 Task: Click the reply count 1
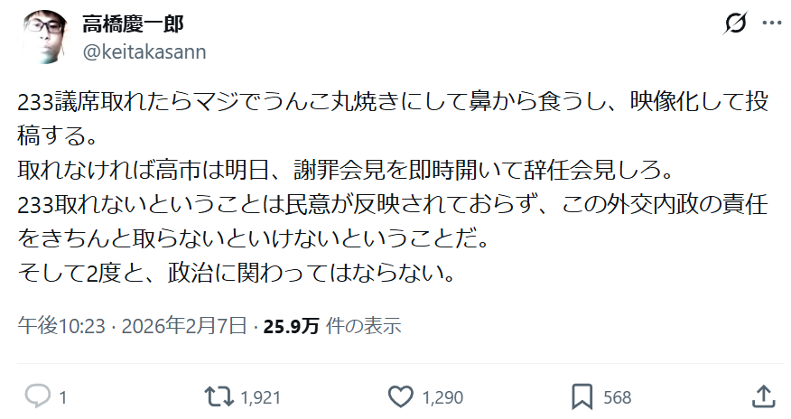point(62,397)
